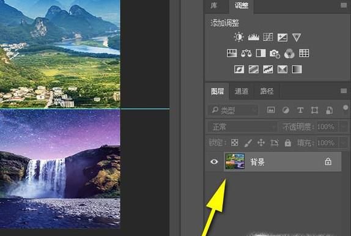Open the 正常 blend mode dropdown
Image resolution: width=351 pixels, height=236 pixels.
(x=242, y=127)
